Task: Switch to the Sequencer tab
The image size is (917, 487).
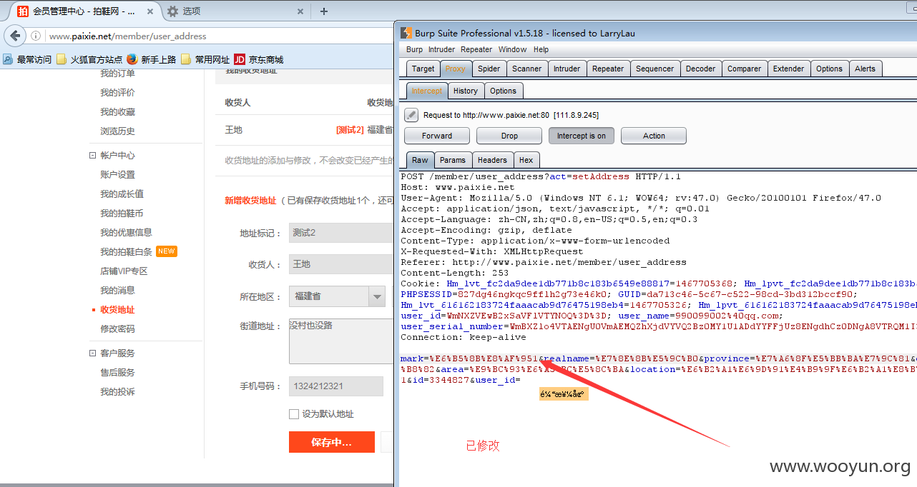Action: point(654,69)
